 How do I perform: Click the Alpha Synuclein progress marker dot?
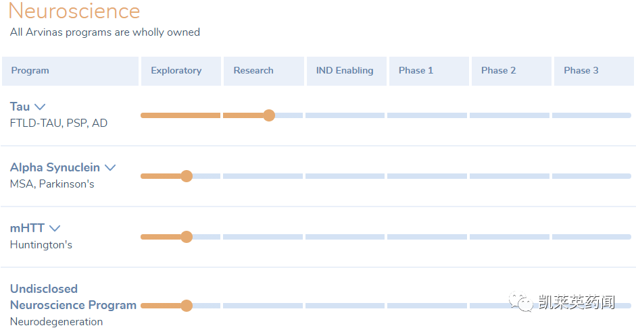(x=187, y=176)
